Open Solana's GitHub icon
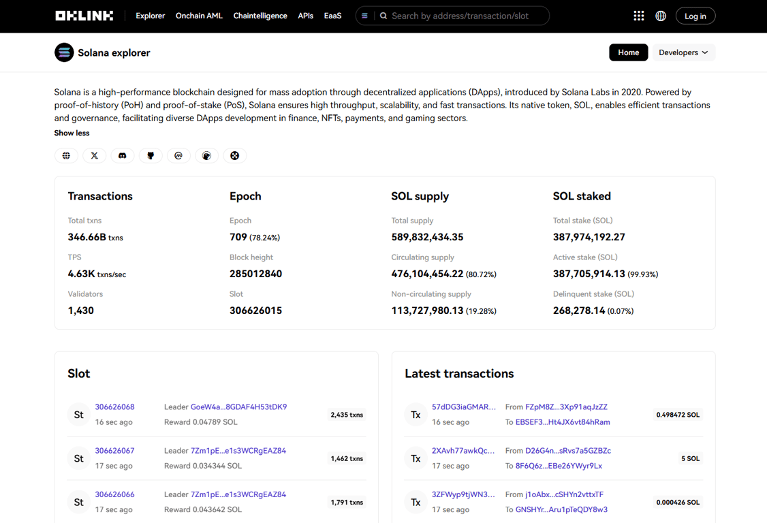767x523 pixels. pos(151,155)
